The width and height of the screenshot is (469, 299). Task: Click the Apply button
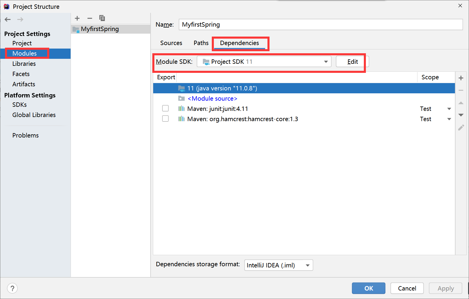[x=446, y=288]
